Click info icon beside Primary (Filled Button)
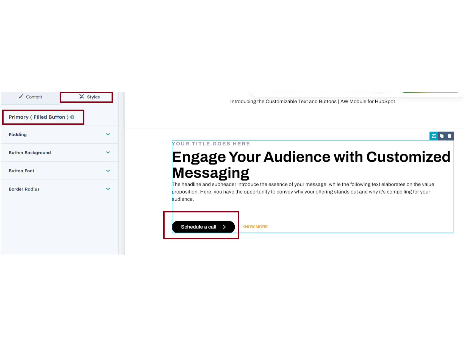463x347 pixels. (72, 117)
